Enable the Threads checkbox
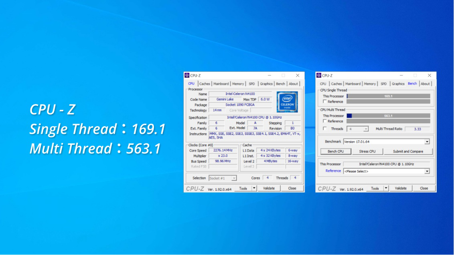Viewport: 454px width, 255px height. coord(325,129)
